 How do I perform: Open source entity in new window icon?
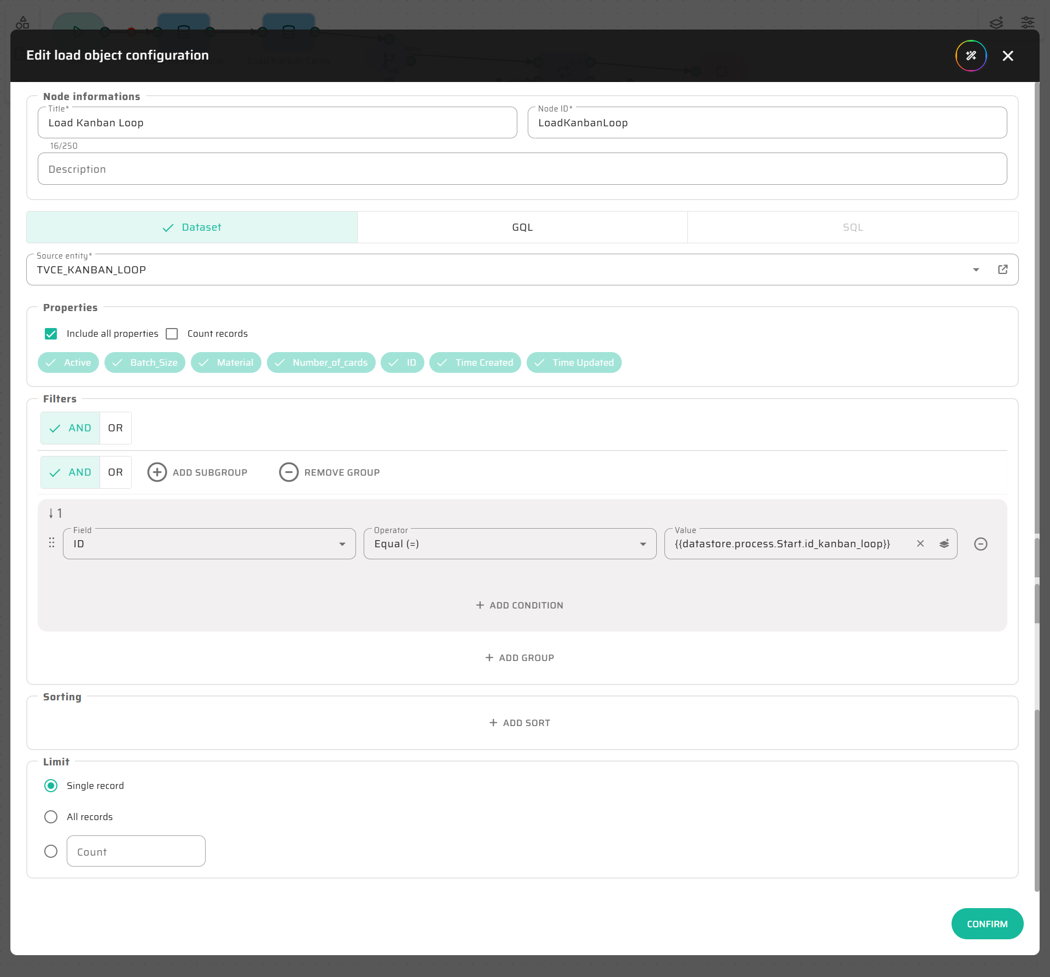click(x=1002, y=270)
